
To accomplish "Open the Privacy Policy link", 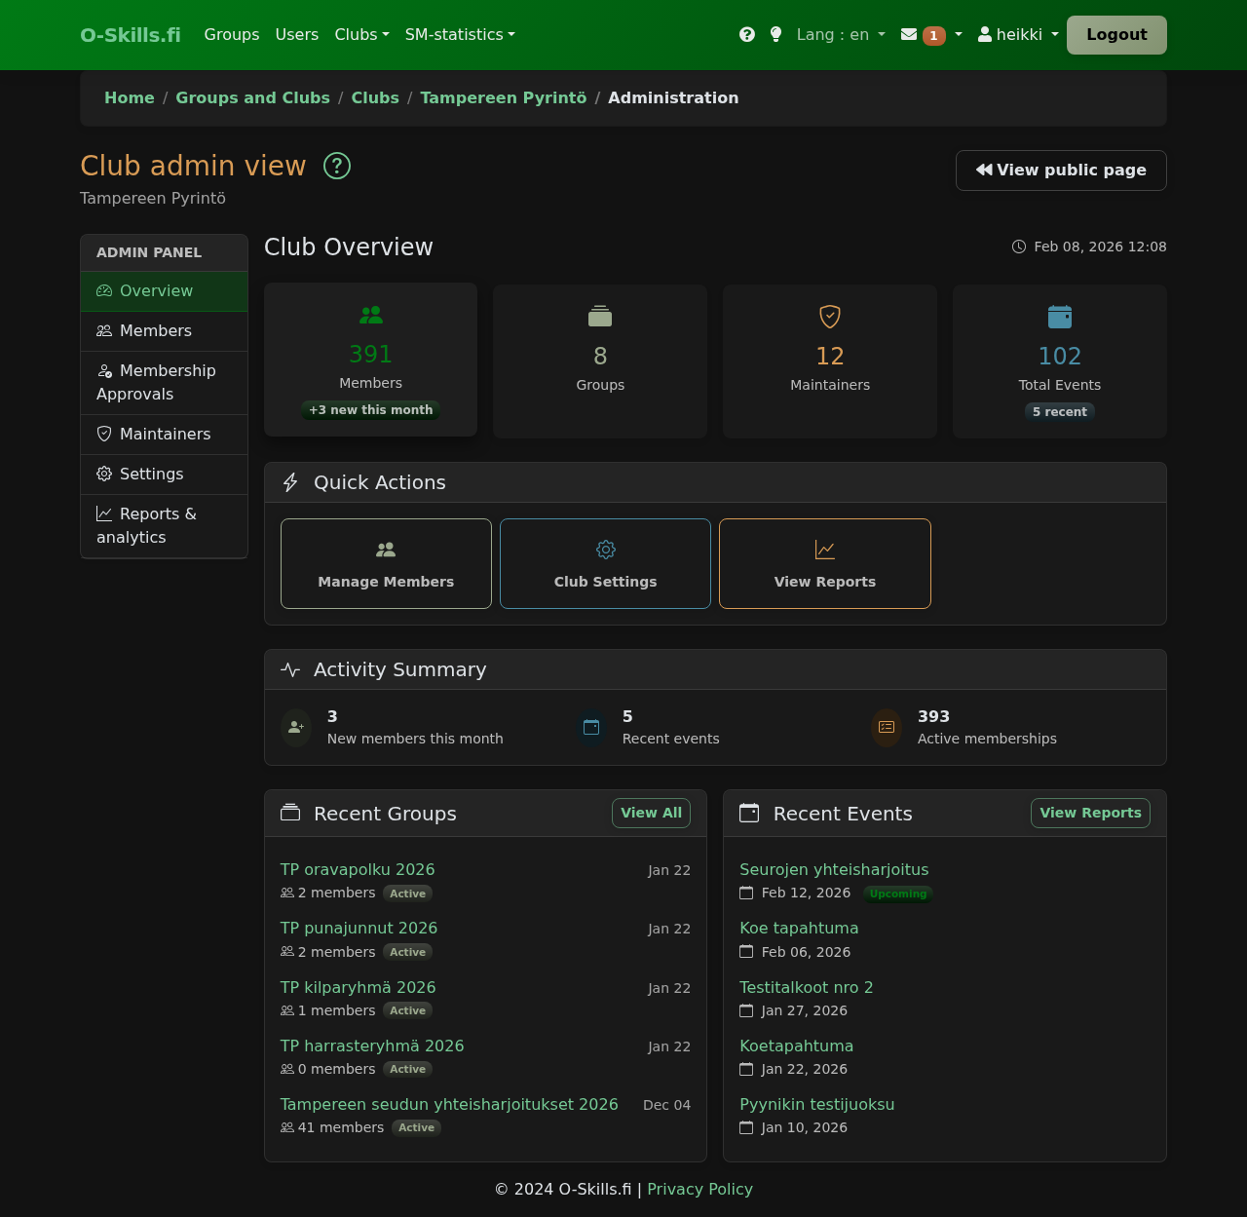I will pyautogui.click(x=699, y=1189).
